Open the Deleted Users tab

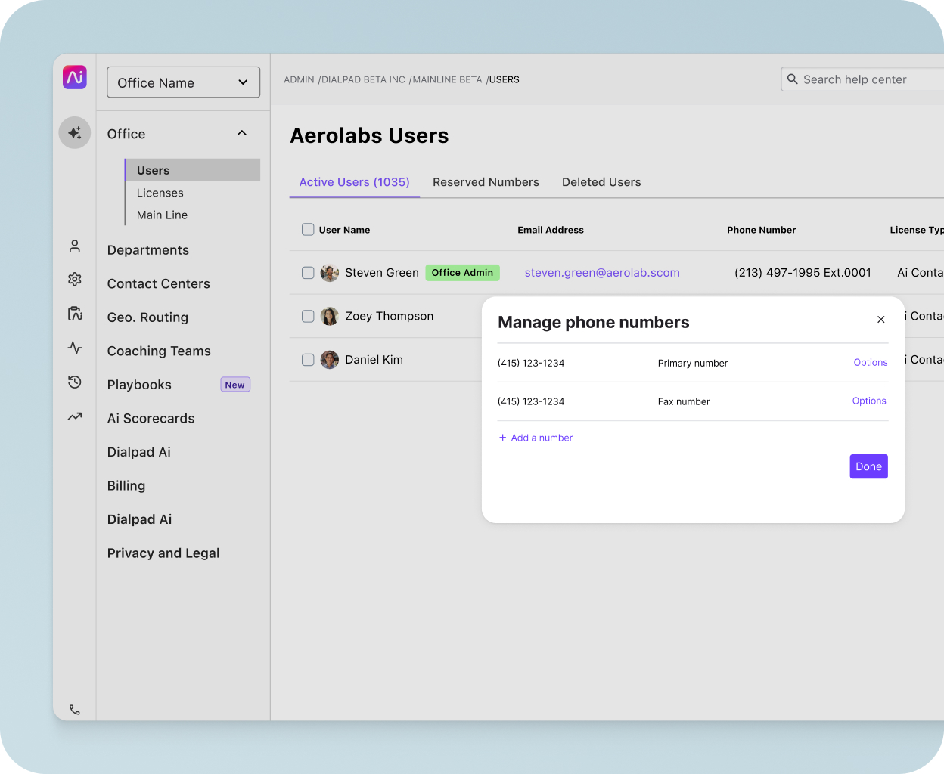(601, 182)
